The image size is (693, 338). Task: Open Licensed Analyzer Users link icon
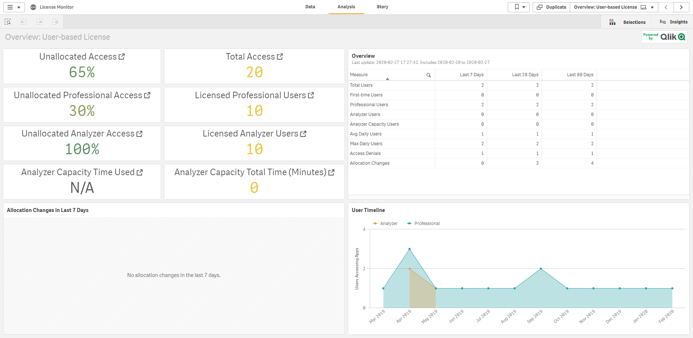(x=303, y=134)
